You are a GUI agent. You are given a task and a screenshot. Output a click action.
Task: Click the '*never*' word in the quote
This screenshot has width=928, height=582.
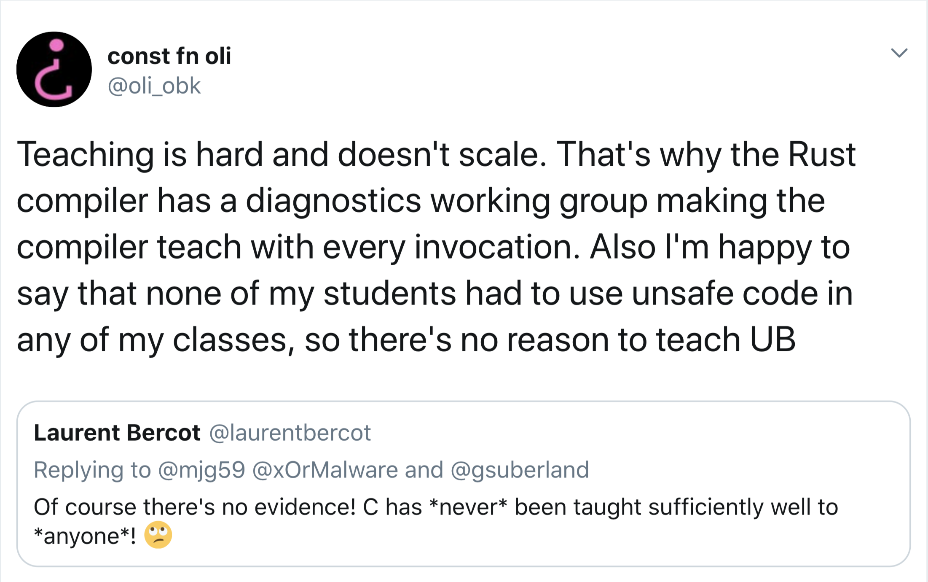tap(468, 507)
